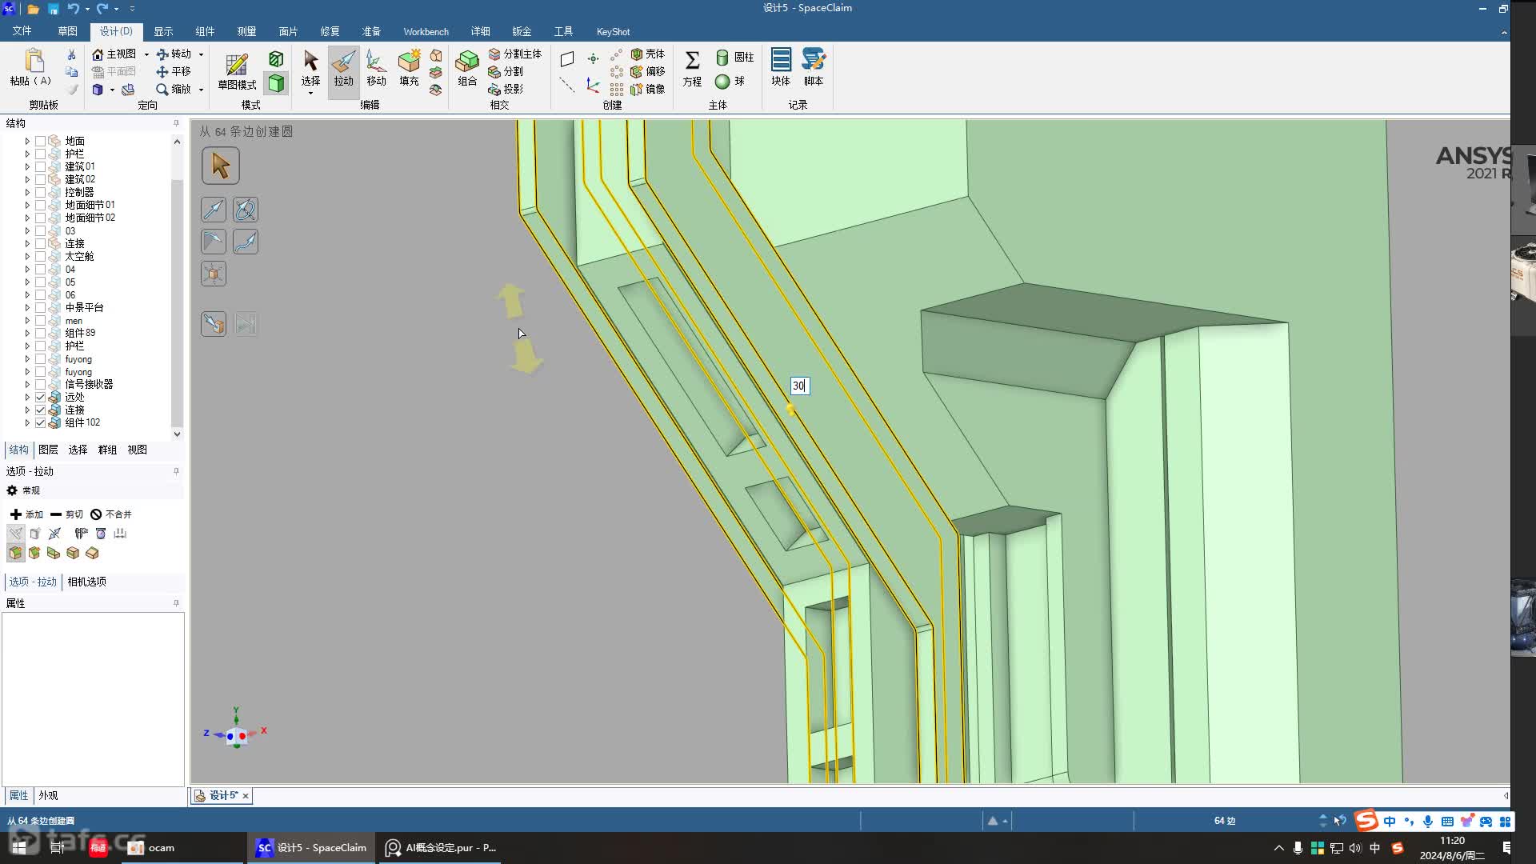Click the dimension input field showing 30
Viewport: 1536px width, 864px height.
click(x=799, y=386)
